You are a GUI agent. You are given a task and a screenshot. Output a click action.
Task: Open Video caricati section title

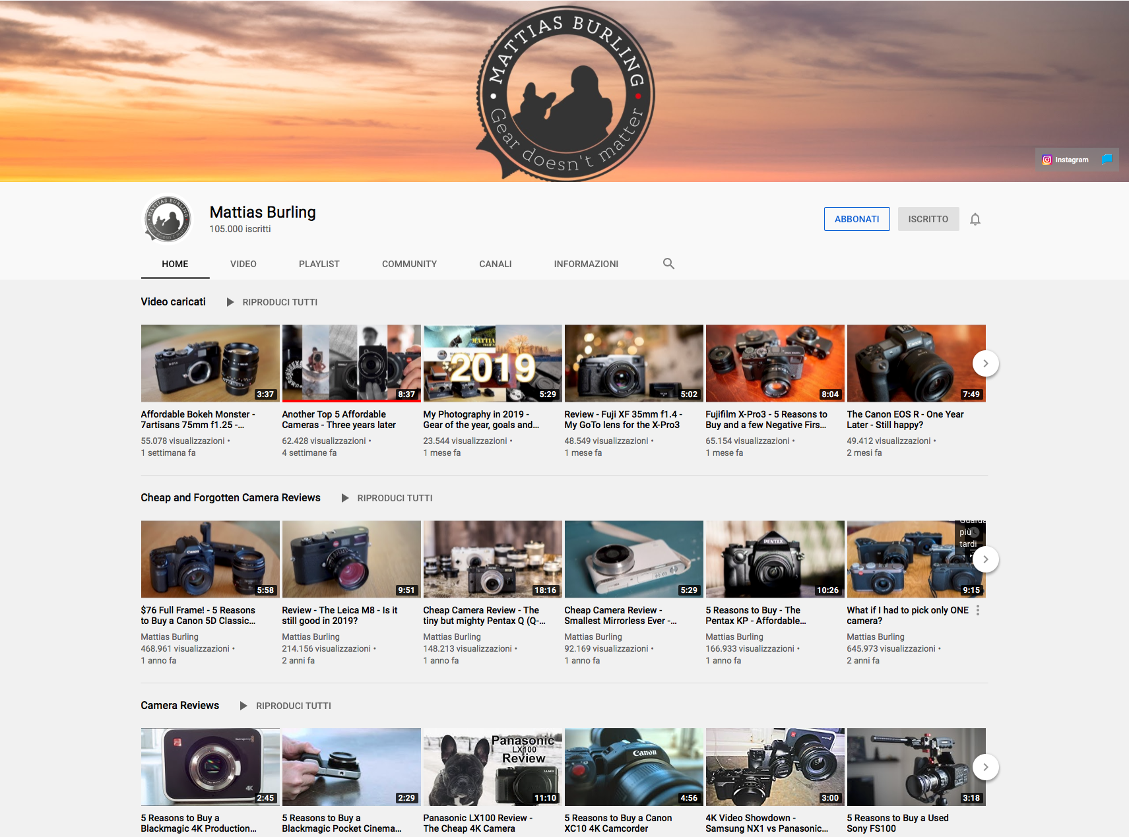[x=173, y=301]
